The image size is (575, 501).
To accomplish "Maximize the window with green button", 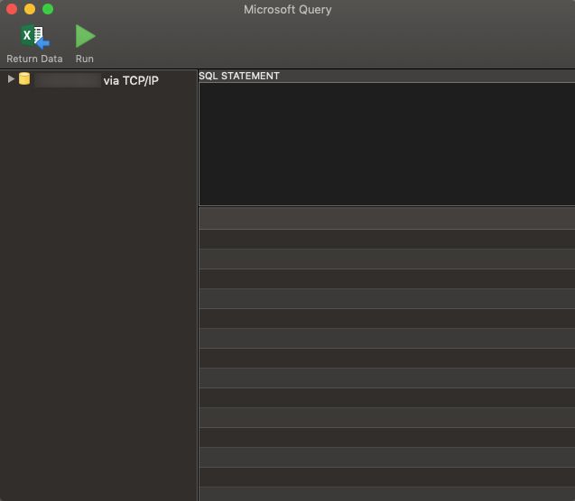I will tap(48, 9).
